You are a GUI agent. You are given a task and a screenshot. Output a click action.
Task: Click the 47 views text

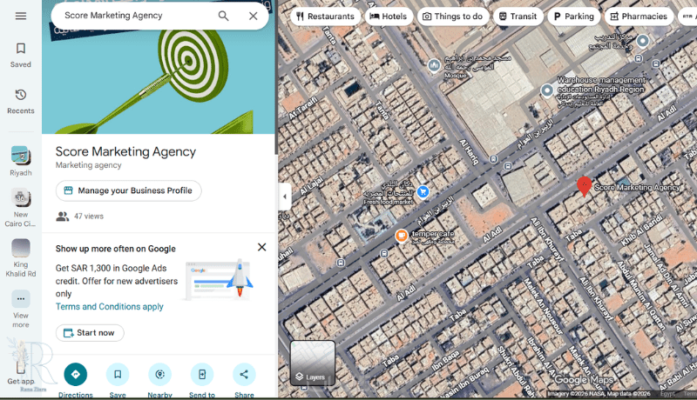(89, 217)
